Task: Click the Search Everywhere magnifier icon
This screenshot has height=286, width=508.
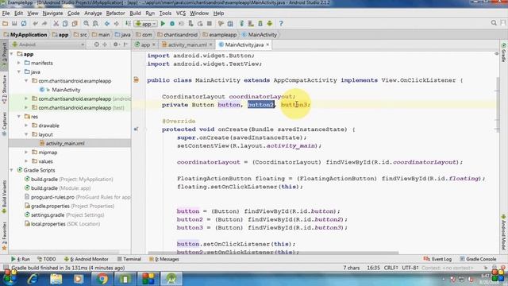Action: [494, 23]
